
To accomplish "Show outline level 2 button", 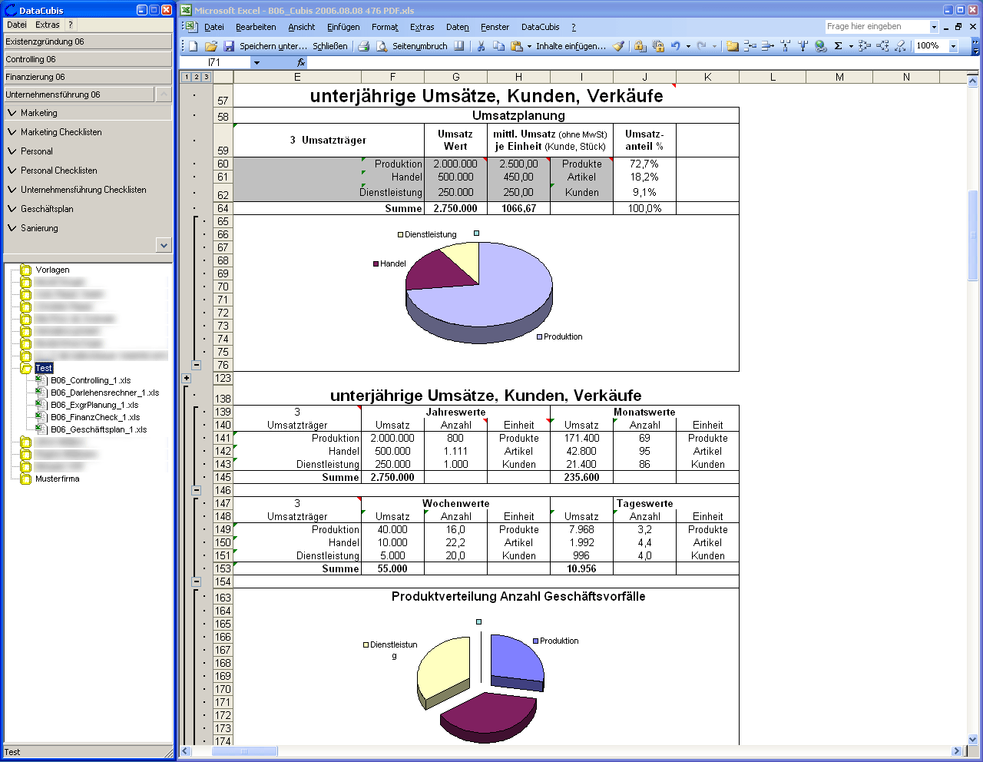I will click(196, 77).
